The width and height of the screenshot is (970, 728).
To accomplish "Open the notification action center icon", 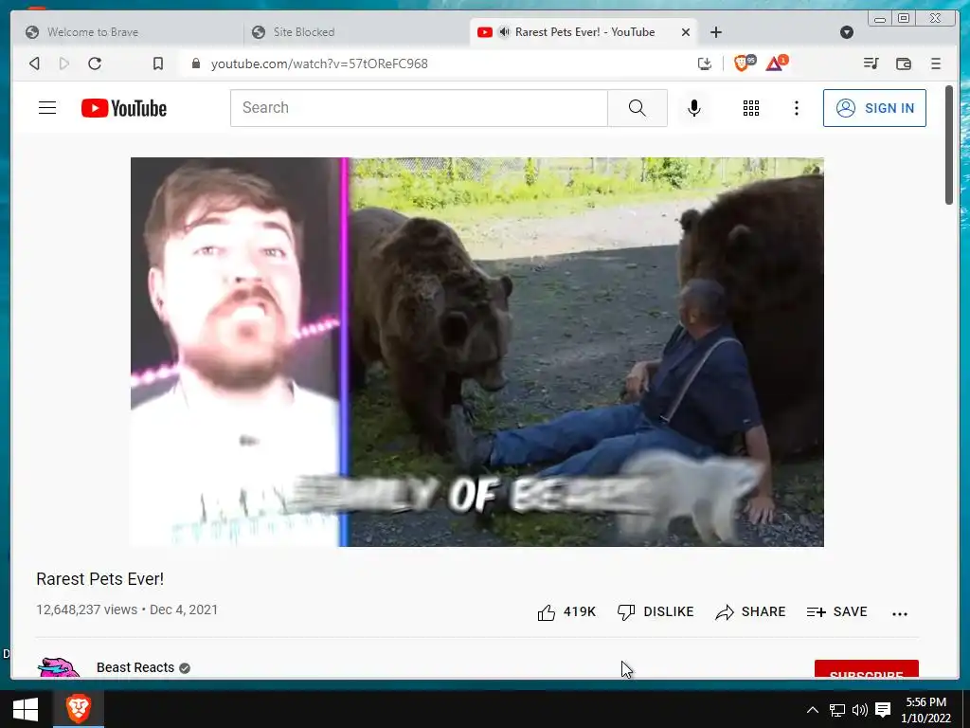I will point(884,709).
